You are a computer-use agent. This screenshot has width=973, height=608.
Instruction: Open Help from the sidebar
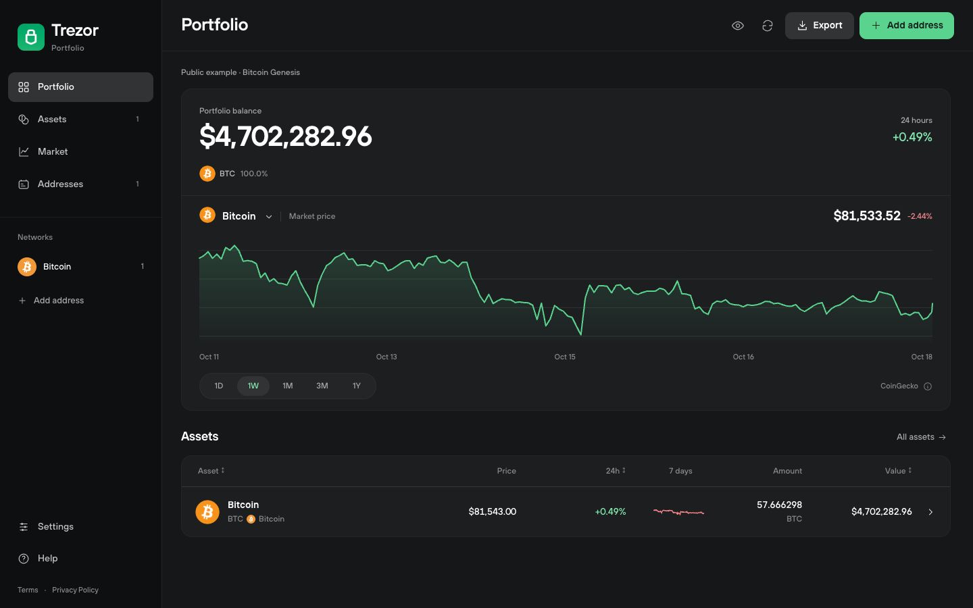pyautogui.click(x=80, y=559)
